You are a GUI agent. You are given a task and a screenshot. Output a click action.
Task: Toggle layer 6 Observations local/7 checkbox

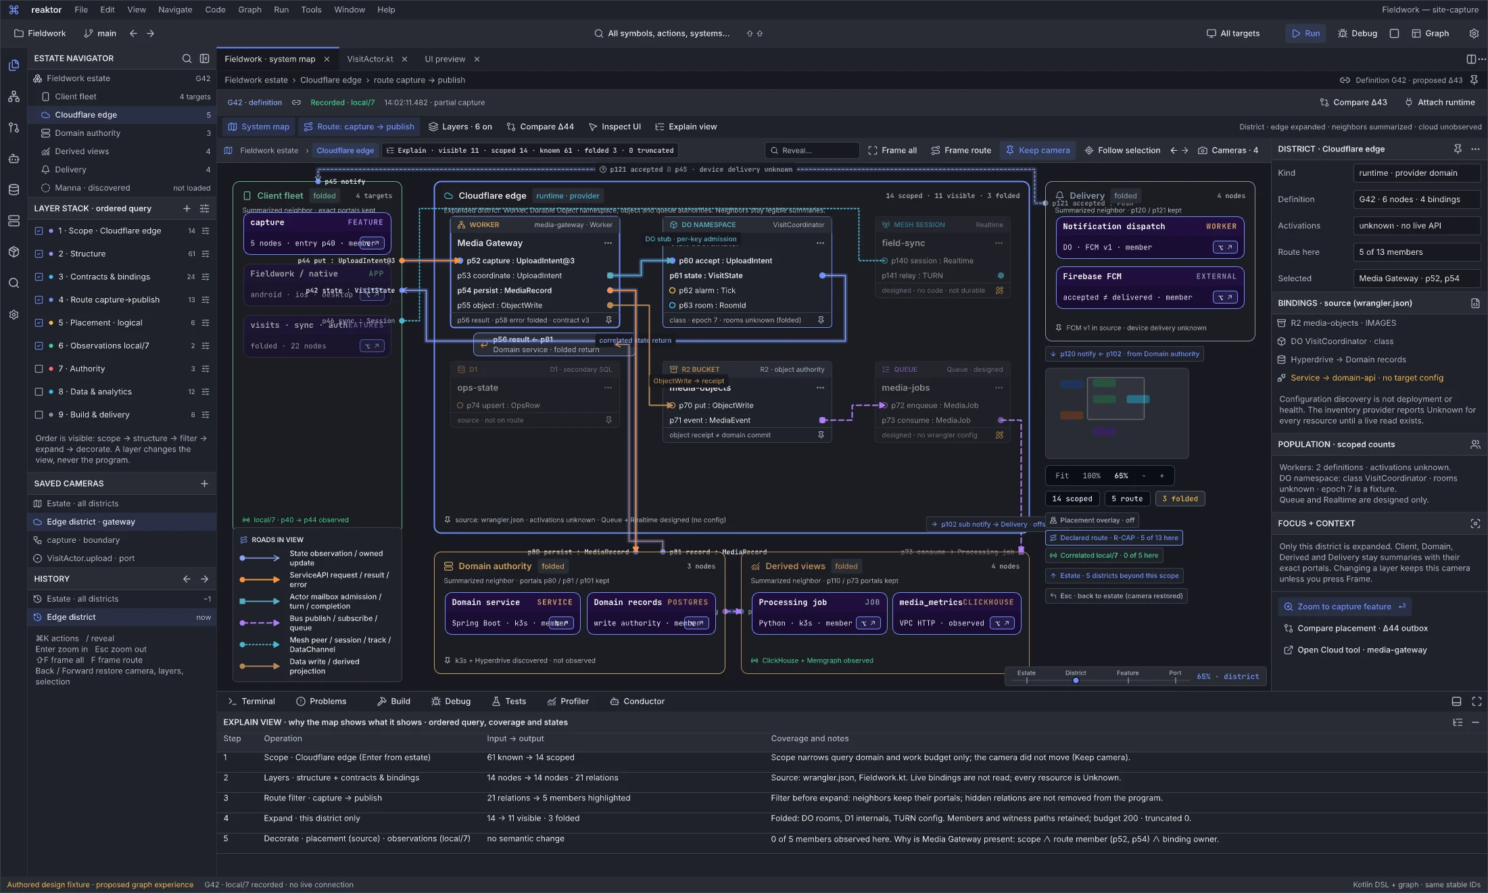(x=39, y=346)
